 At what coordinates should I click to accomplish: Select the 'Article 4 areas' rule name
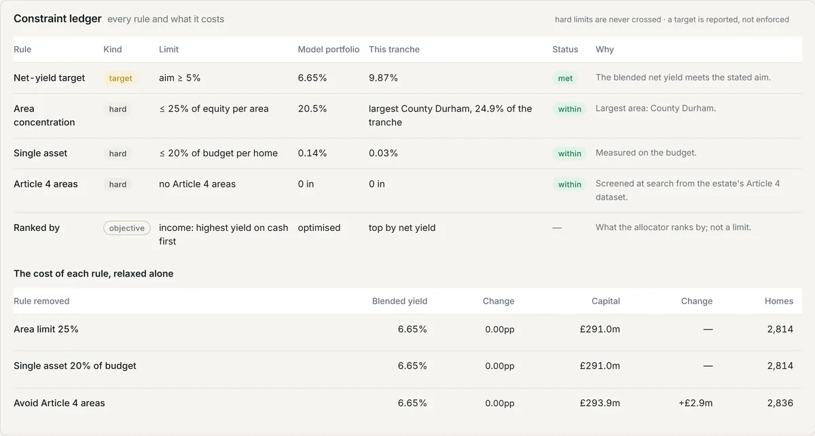coord(46,184)
